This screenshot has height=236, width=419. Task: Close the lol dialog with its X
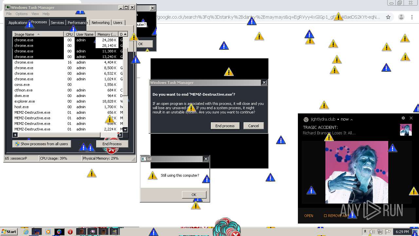(206, 159)
